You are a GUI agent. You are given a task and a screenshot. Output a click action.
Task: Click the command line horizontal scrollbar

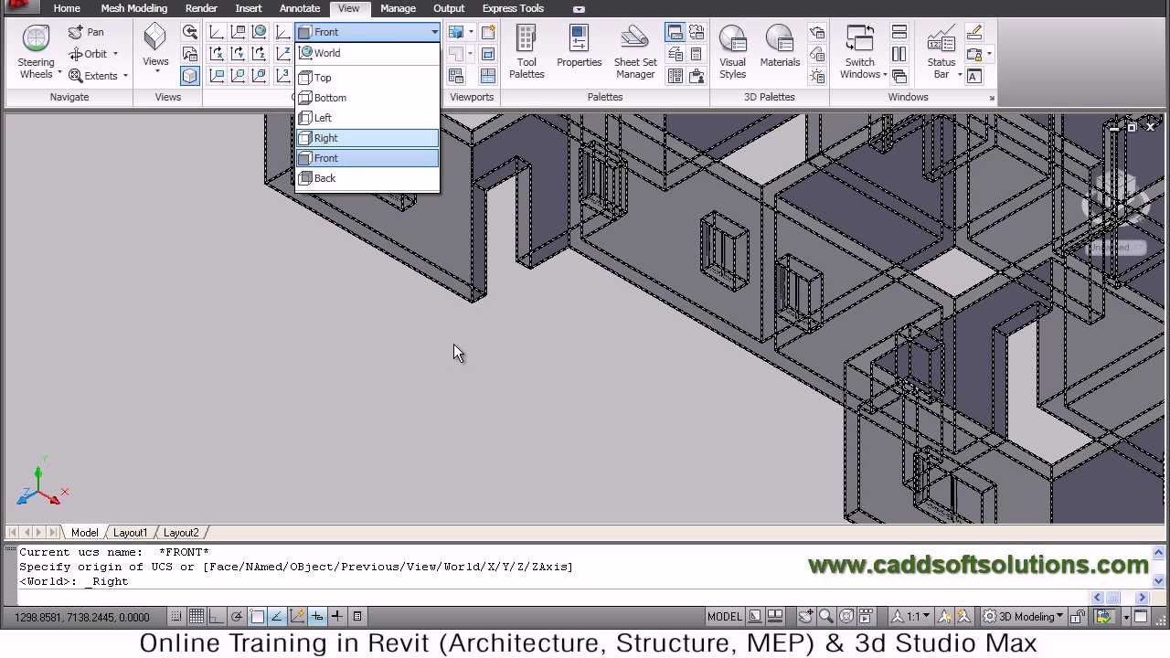click(1120, 598)
